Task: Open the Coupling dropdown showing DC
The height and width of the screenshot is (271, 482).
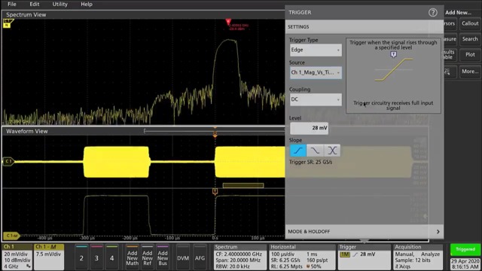Action: [x=316, y=99]
